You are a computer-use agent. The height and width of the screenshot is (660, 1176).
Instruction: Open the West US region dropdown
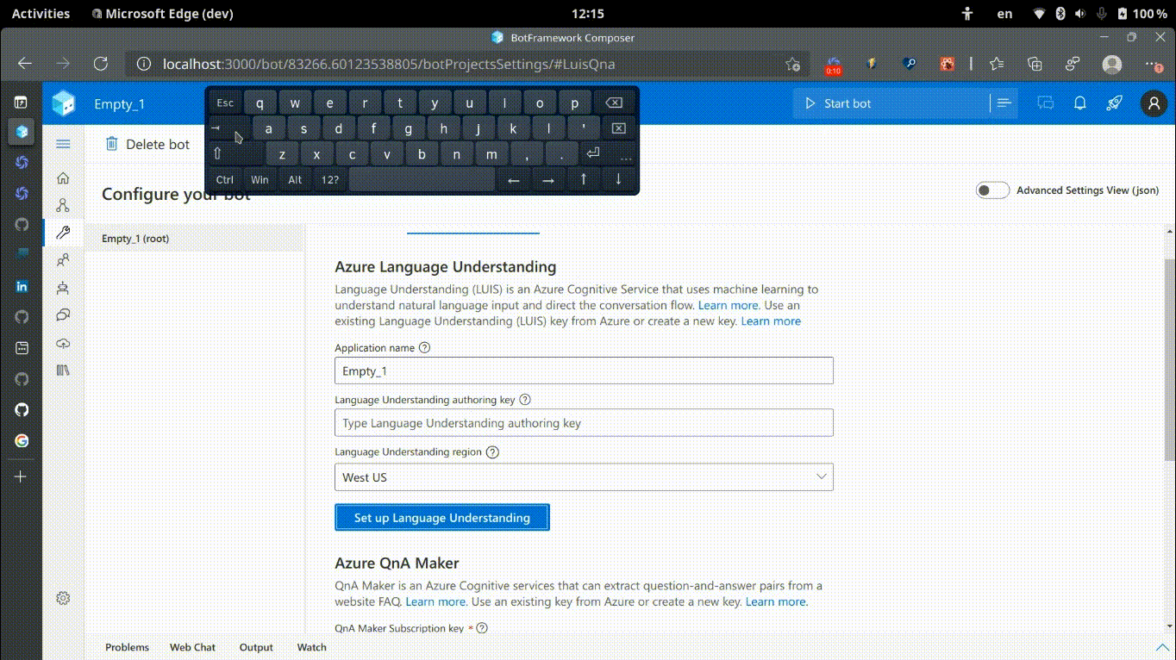coord(584,476)
